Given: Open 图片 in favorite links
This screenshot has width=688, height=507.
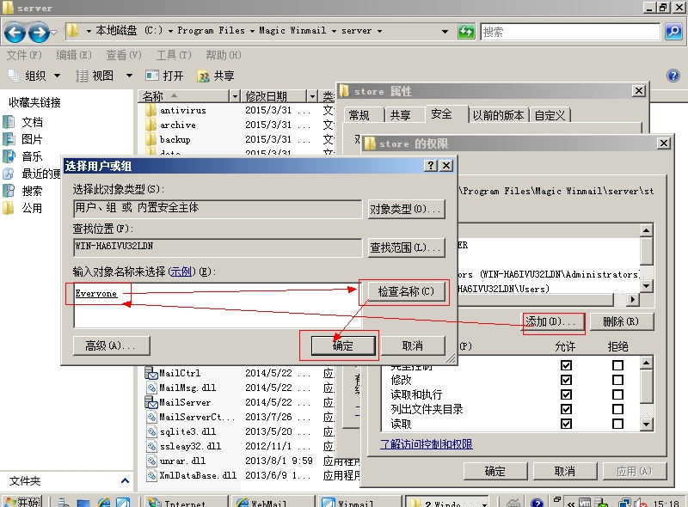Looking at the screenshot, I should click(32, 139).
